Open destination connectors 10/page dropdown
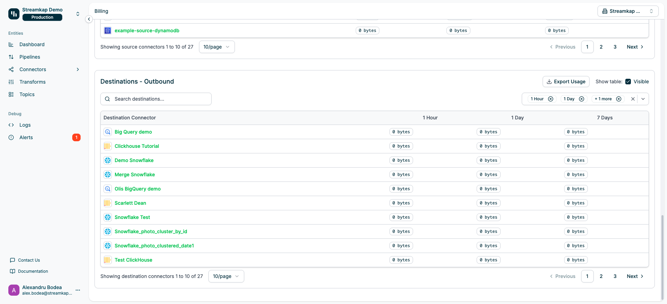Screen dimensions: 667x304 226,276
